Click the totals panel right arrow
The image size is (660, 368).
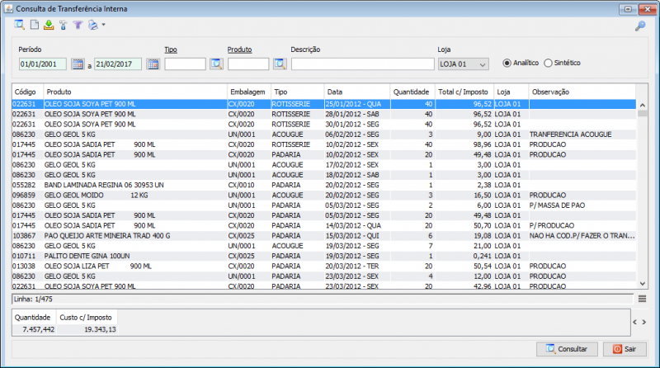[x=644, y=322]
